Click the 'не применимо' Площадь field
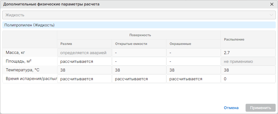 (248, 61)
